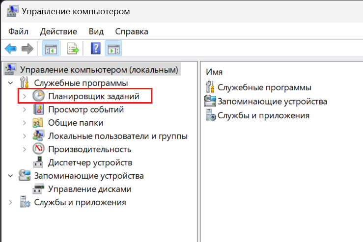
Task: Click the Имя column header
Action: (214, 72)
